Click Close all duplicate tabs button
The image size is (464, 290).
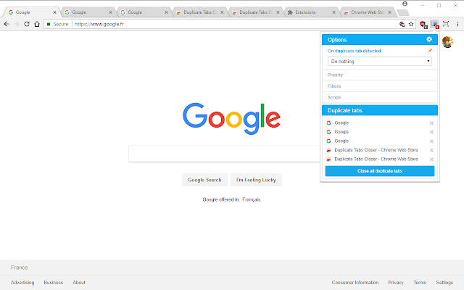[x=380, y=171]
